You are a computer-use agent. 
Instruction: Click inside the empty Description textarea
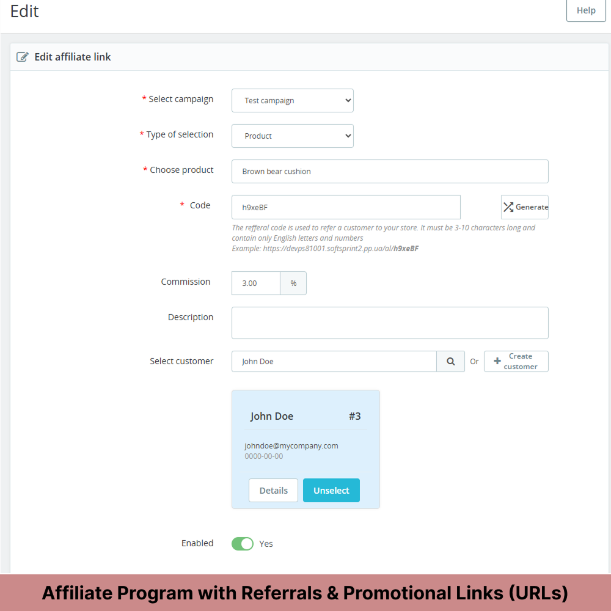coord(389,323)
